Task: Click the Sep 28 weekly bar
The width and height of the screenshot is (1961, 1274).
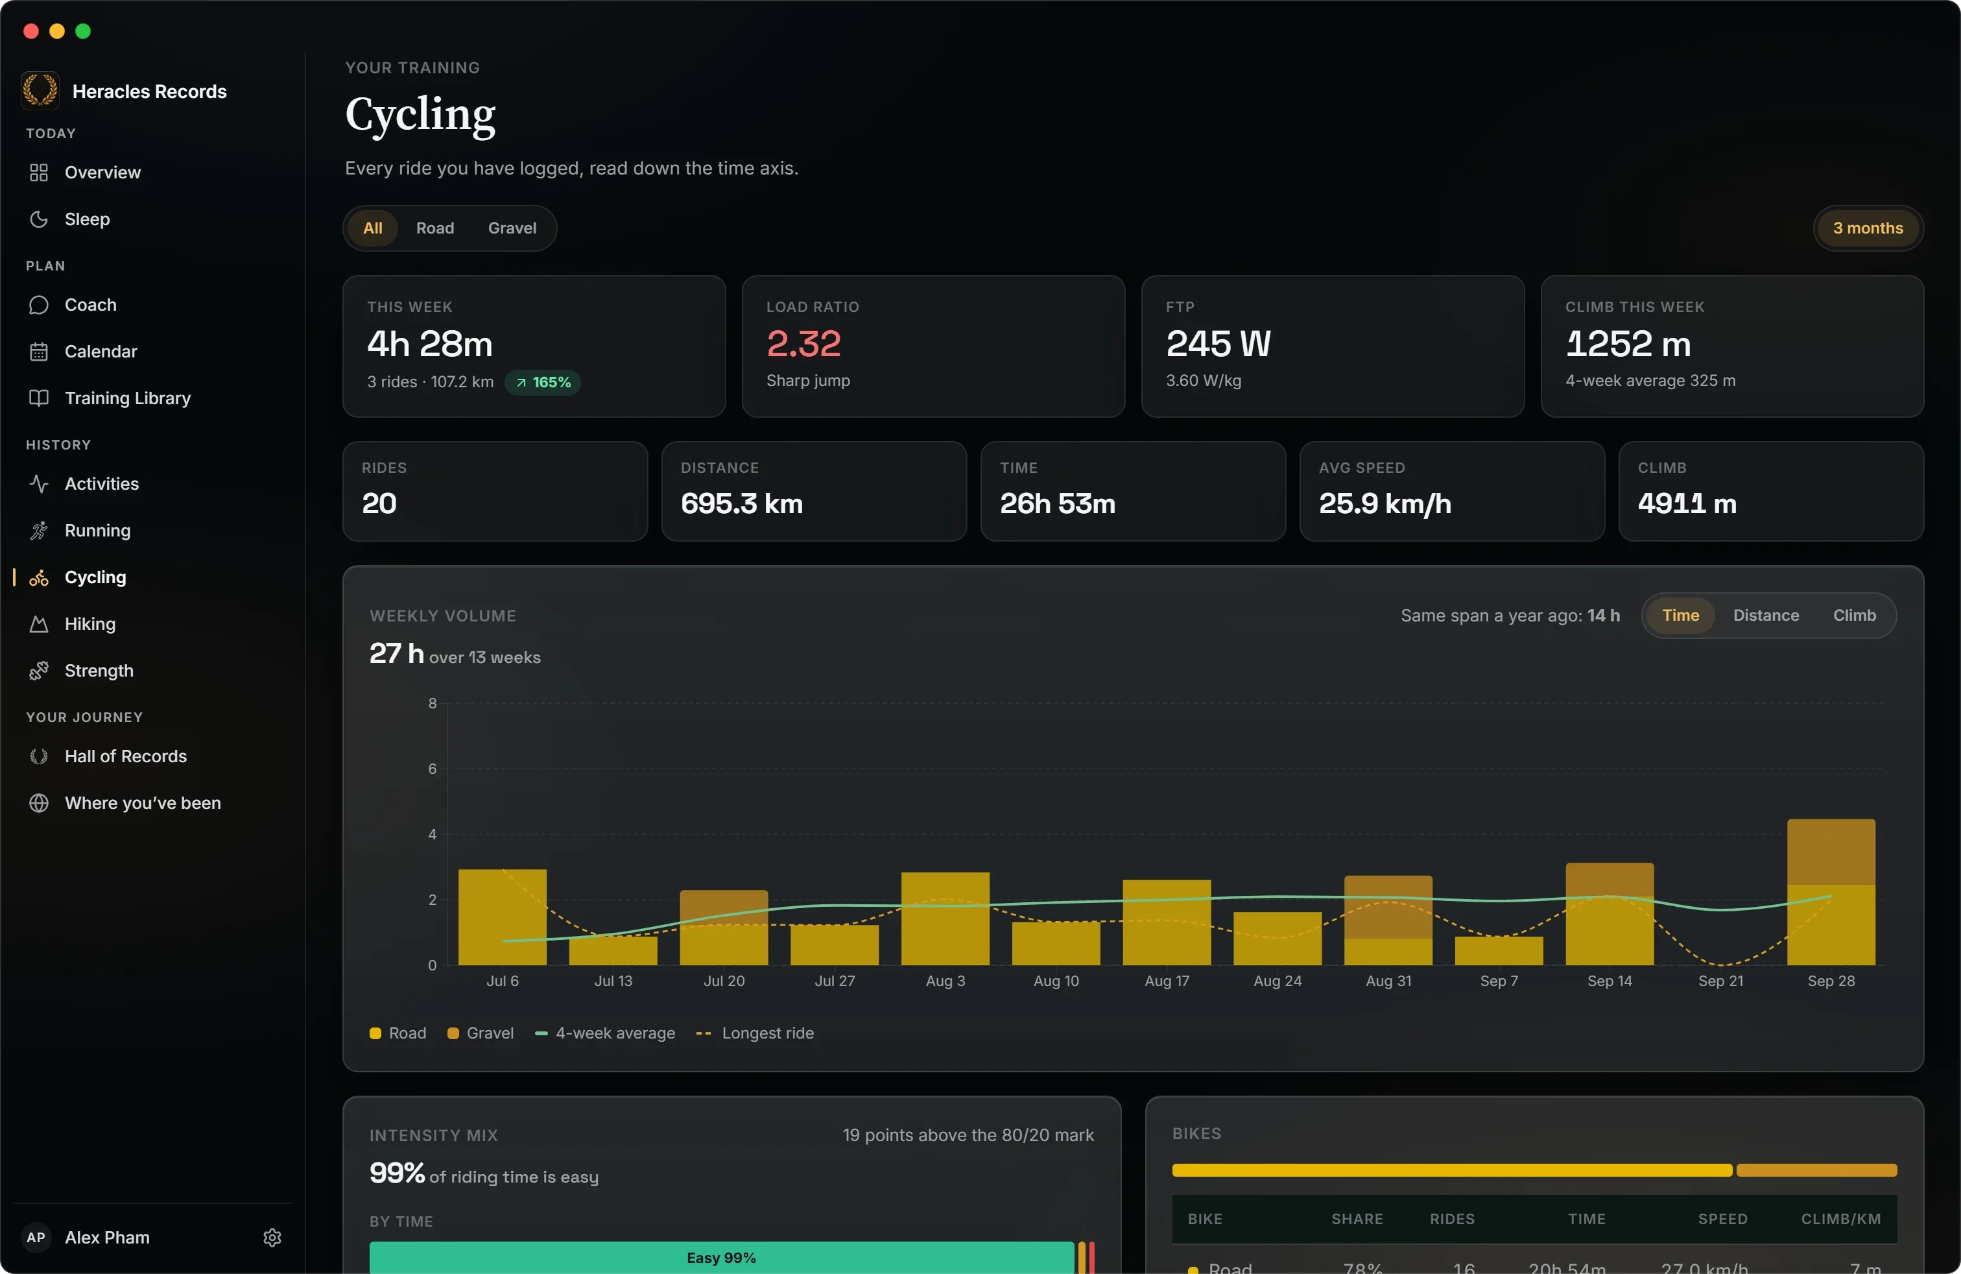Action: tap(1831, 892)
